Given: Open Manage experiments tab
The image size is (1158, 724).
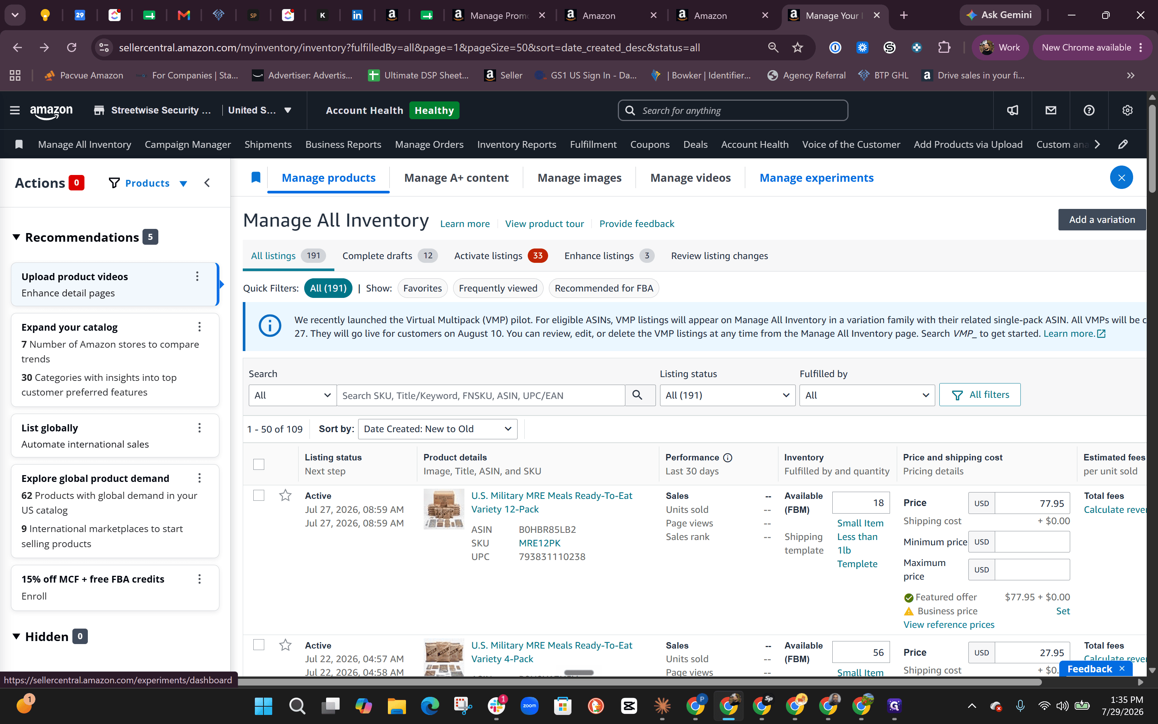Looking at the screenshot, I should (x=816, y=178).
